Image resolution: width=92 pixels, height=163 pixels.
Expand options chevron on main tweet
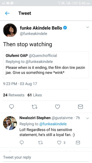88,27
